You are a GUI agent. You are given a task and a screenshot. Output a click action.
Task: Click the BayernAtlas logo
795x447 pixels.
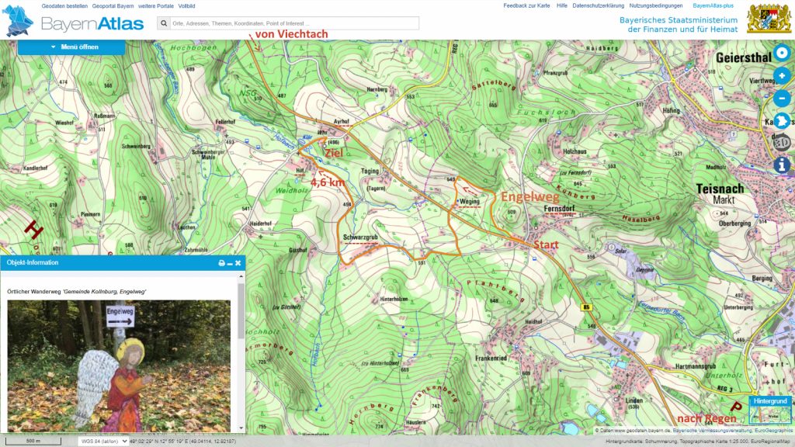coord(74,23)
